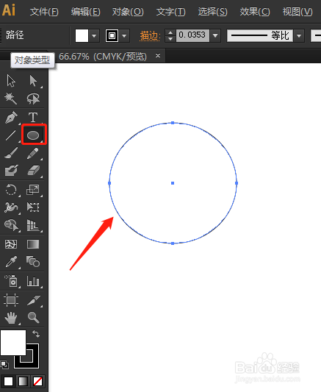The image size is (321, 392).
Task: Set paint mode to Color
Action: 9,382
